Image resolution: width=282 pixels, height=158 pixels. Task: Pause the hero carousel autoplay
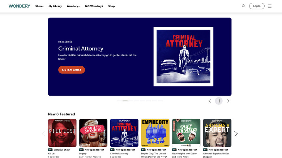(x=219, y=101)
